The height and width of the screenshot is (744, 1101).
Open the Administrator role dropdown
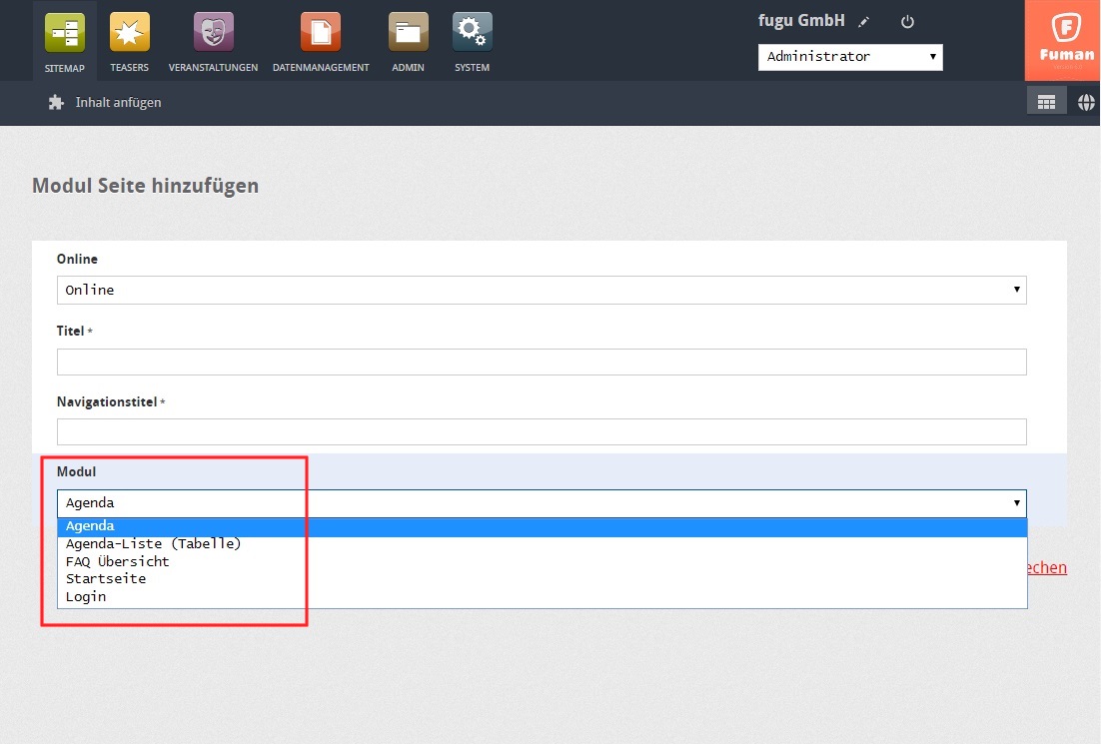click(x=849, y=57)
